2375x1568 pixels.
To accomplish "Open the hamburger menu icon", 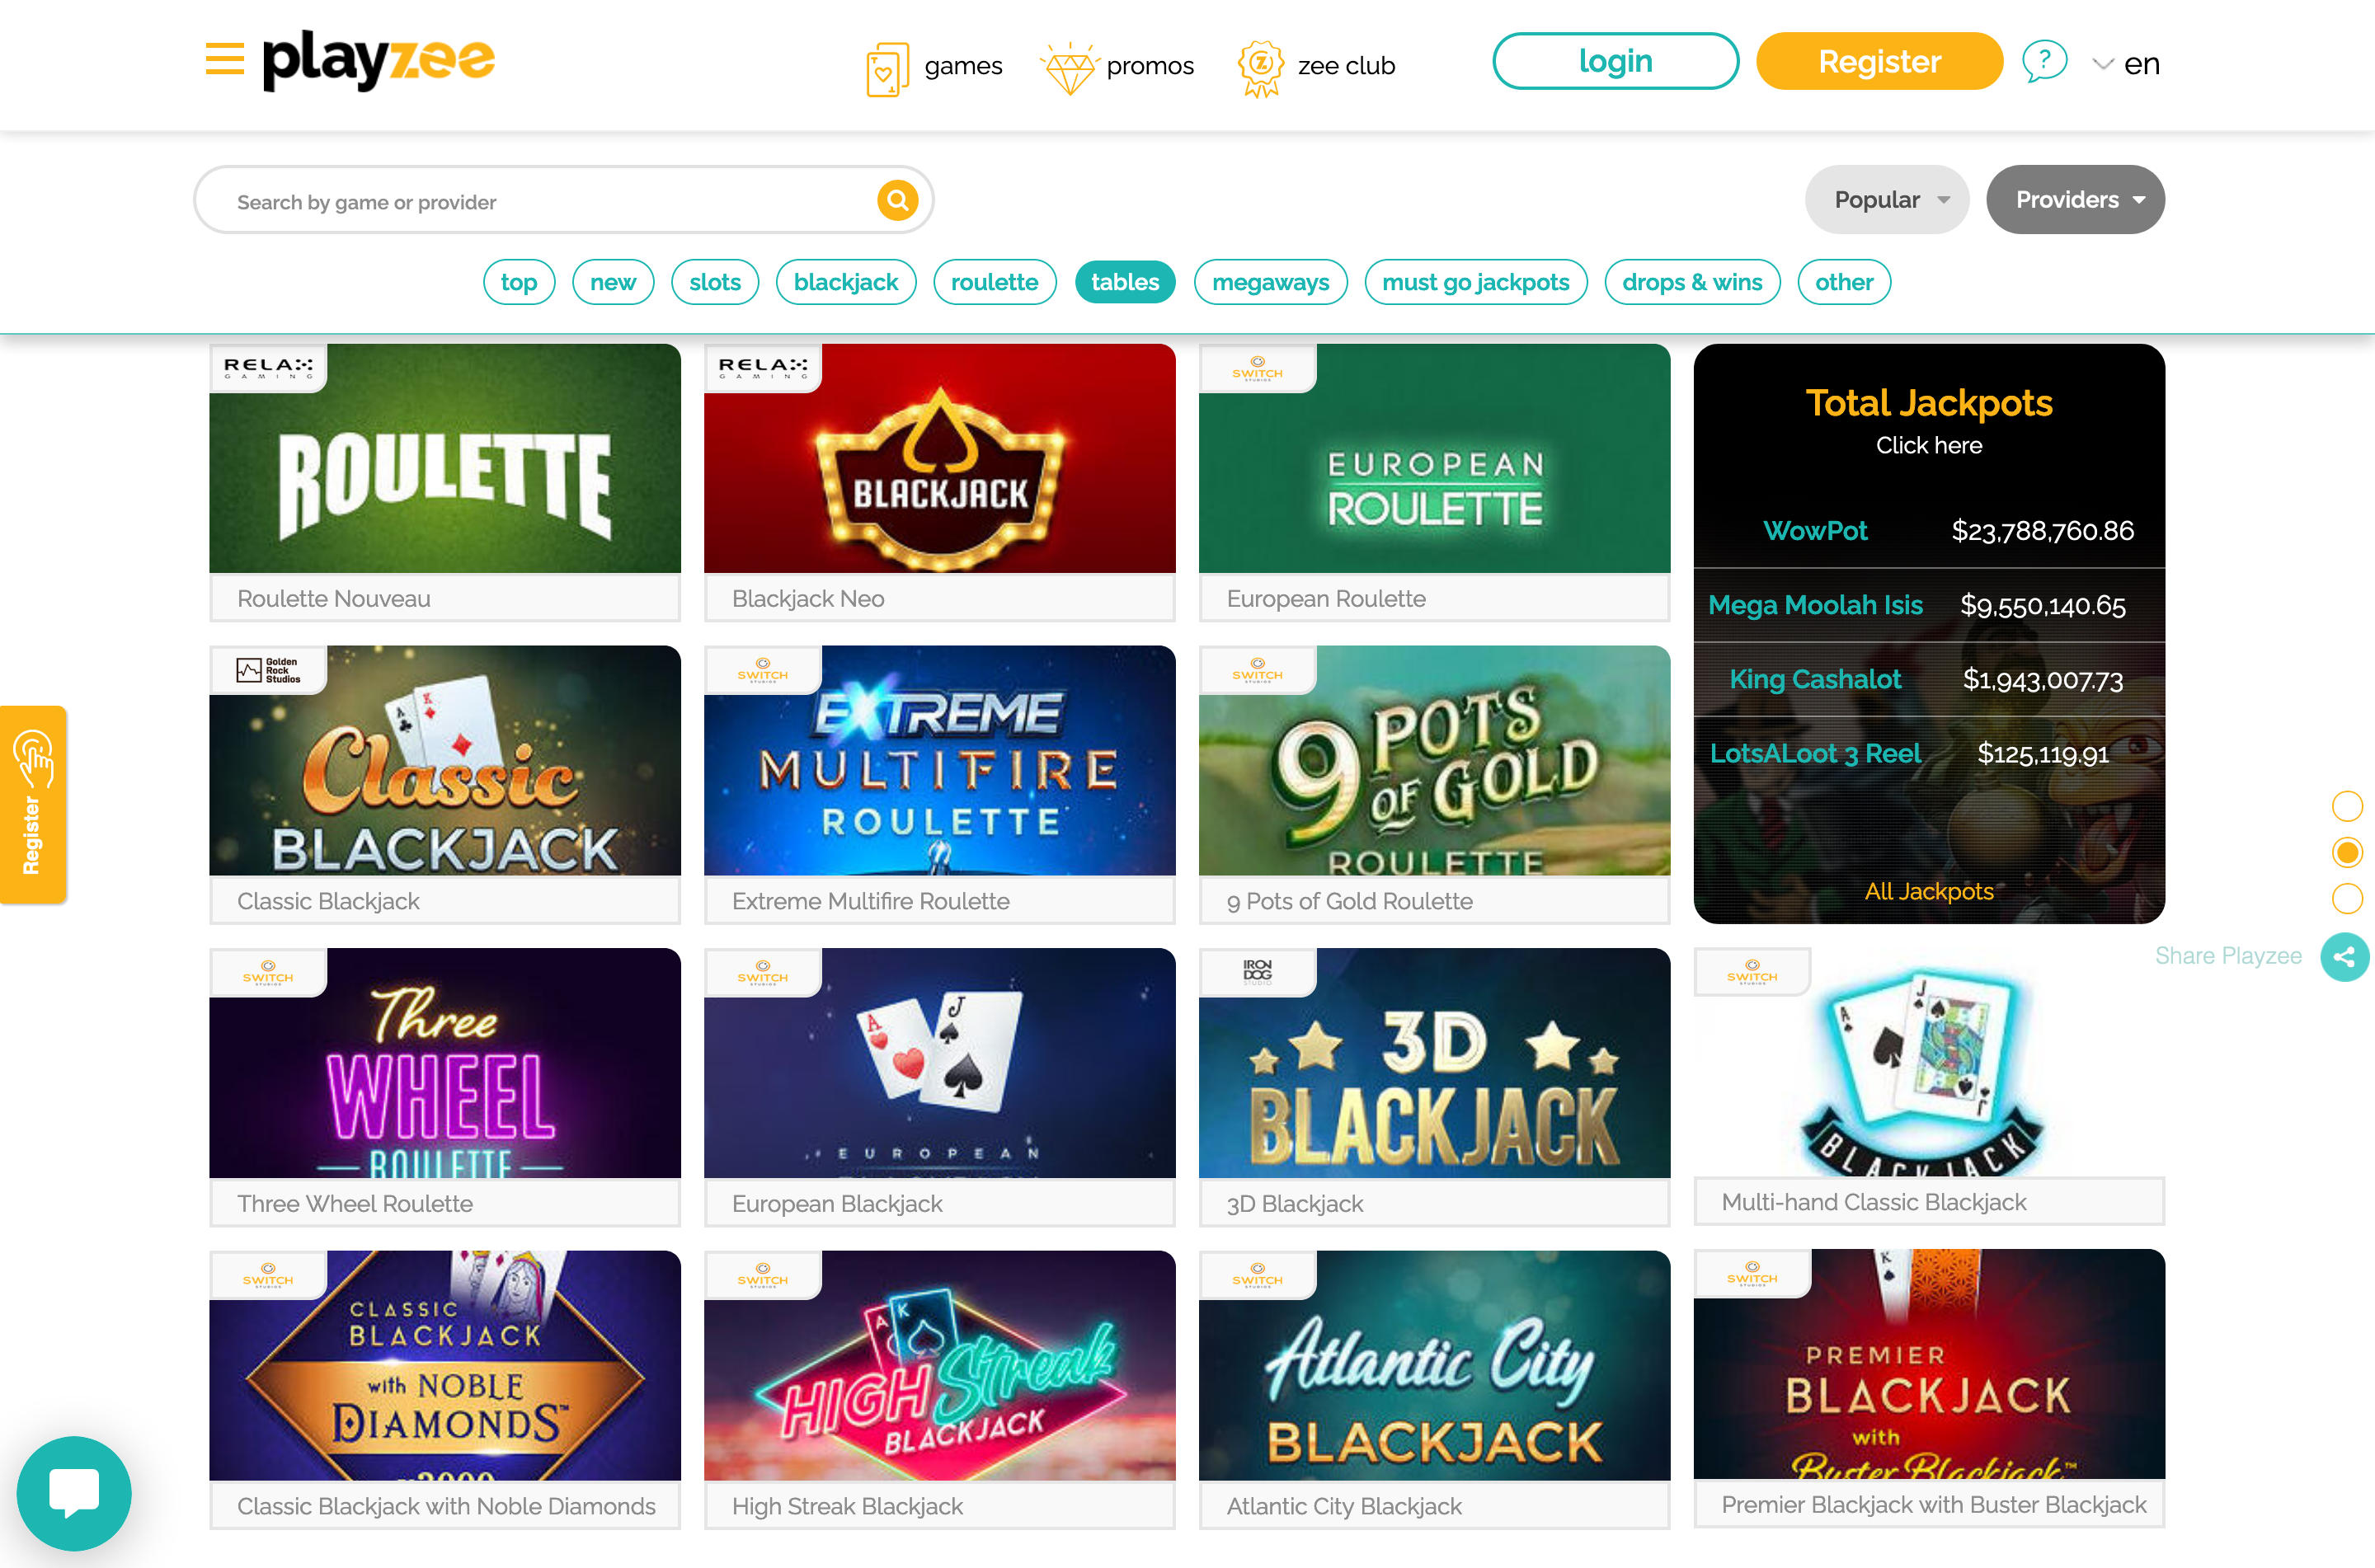I will coord(224,59).
